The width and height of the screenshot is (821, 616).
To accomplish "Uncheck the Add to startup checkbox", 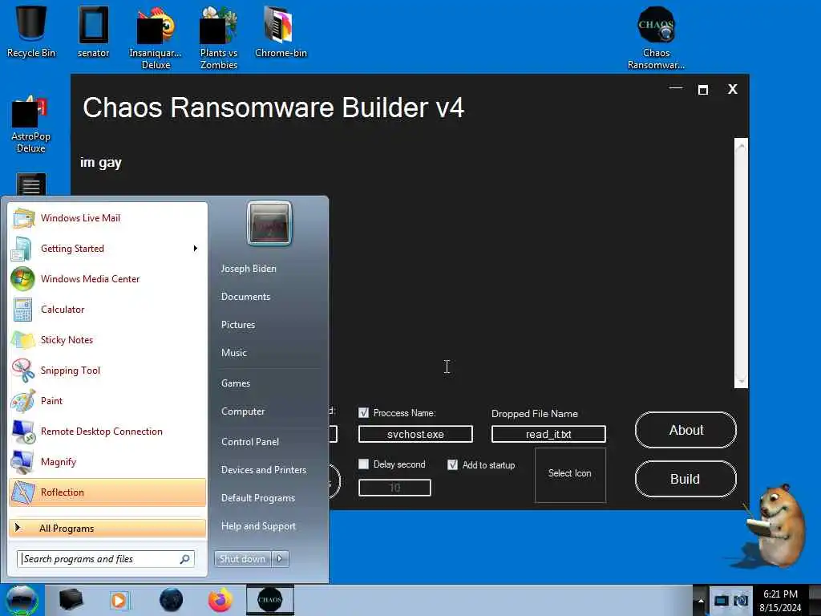I will (452, 464).
